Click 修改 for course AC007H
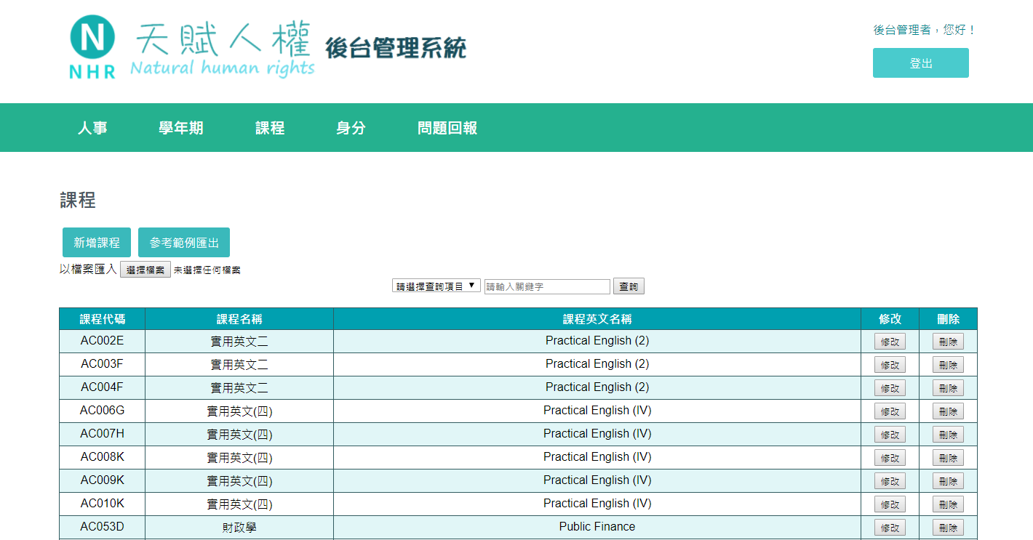This screenshot has height=540, width=1033. coord(890,435)
